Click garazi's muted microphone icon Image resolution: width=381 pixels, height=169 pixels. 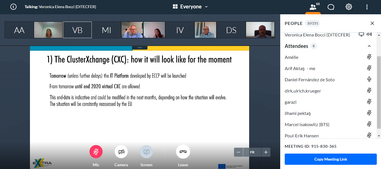pos(369,102)
